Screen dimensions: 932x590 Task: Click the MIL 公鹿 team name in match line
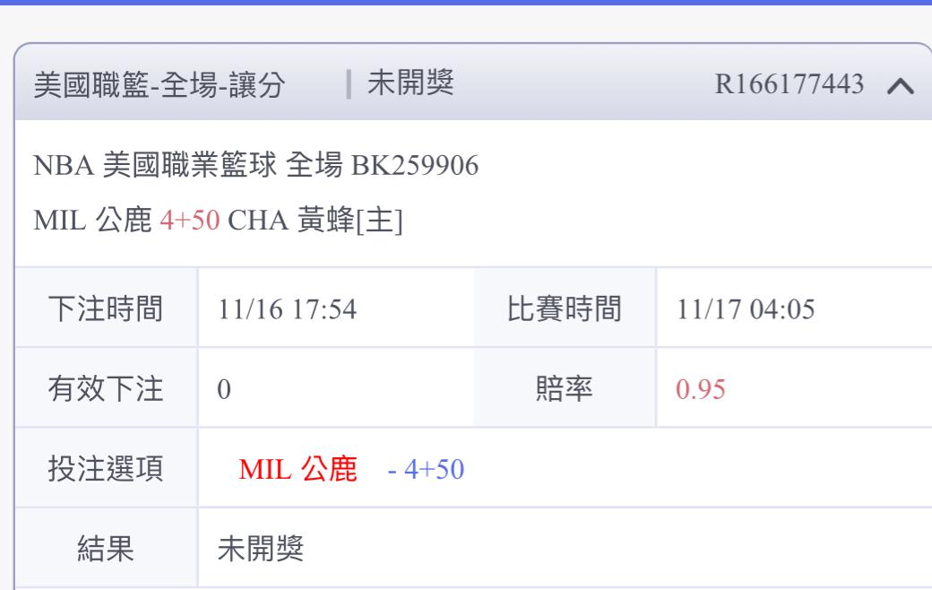[x=92, y=220]
